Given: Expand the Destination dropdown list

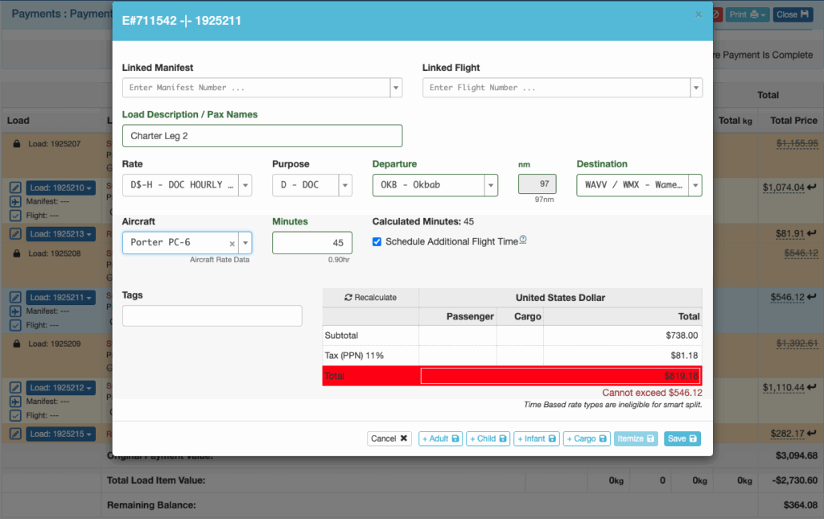Looking at the screenshot, I should 694,185.
